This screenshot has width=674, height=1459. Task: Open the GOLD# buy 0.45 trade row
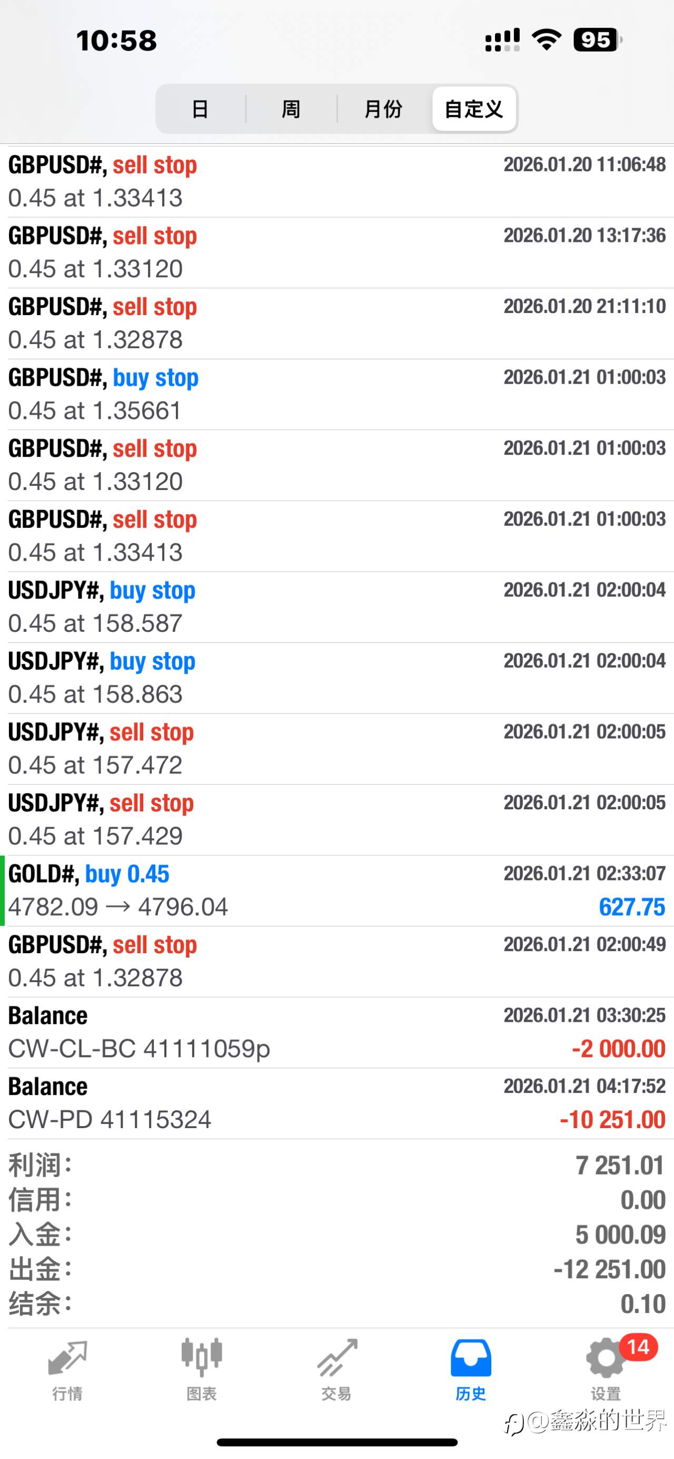[336, 890]
